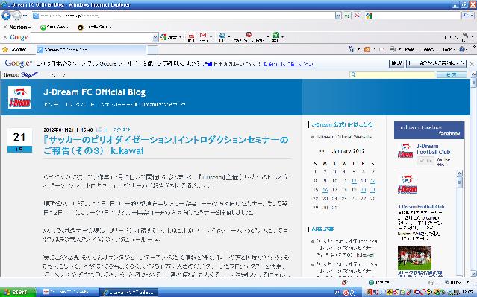Expand the address bar URL history dropdown
The image size is (477, 297).
point(338,16)
